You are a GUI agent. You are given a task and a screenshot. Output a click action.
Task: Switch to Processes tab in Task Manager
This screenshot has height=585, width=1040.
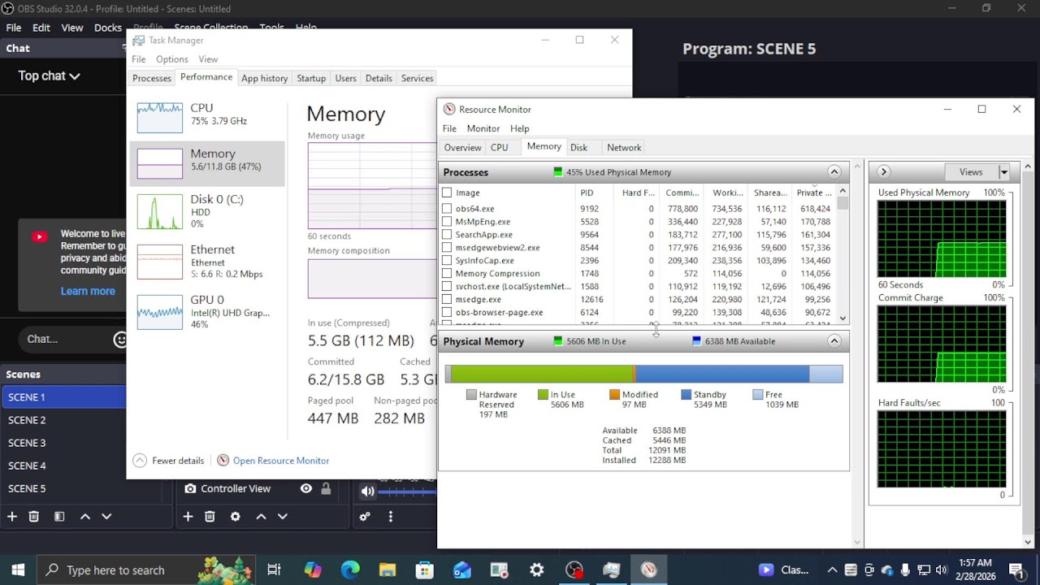152,78
